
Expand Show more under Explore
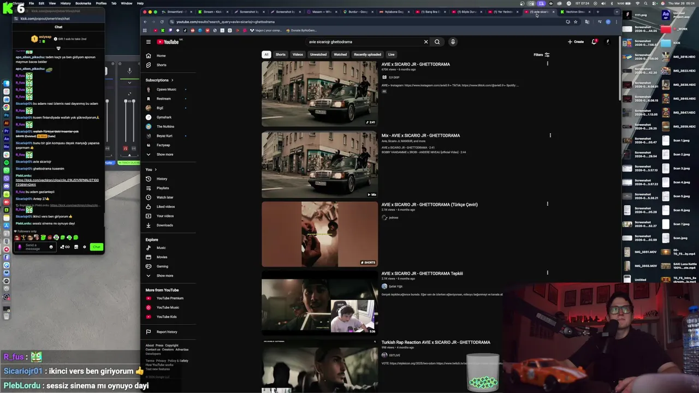tap(164, 276)
